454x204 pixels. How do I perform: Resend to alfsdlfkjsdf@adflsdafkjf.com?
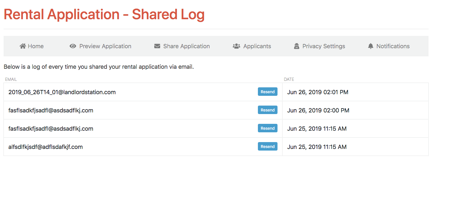point(268,147)
